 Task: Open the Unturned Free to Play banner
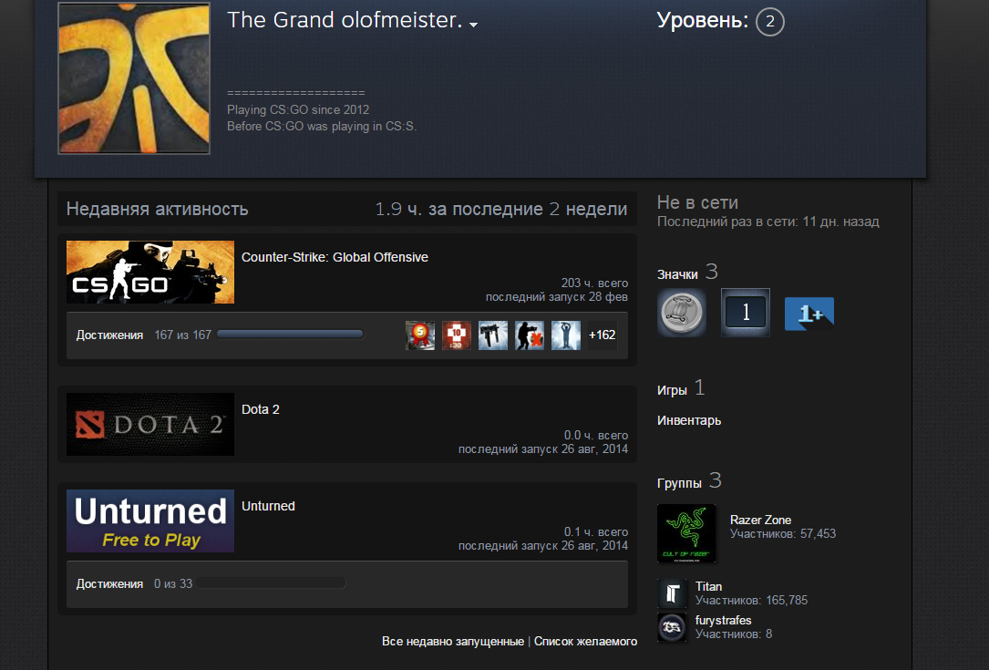click(150, 521)
